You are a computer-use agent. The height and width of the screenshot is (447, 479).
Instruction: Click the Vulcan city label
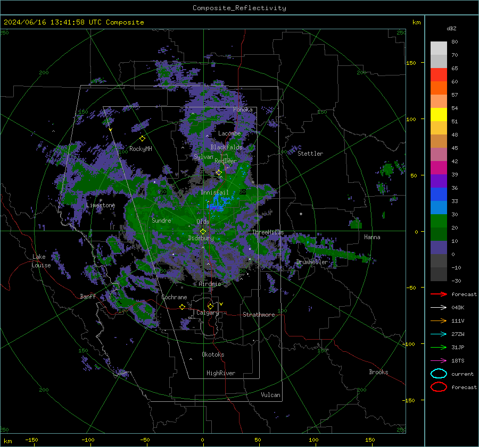(270, 395)
